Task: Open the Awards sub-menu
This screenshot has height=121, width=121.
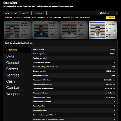Action: (x=75, y=18)
